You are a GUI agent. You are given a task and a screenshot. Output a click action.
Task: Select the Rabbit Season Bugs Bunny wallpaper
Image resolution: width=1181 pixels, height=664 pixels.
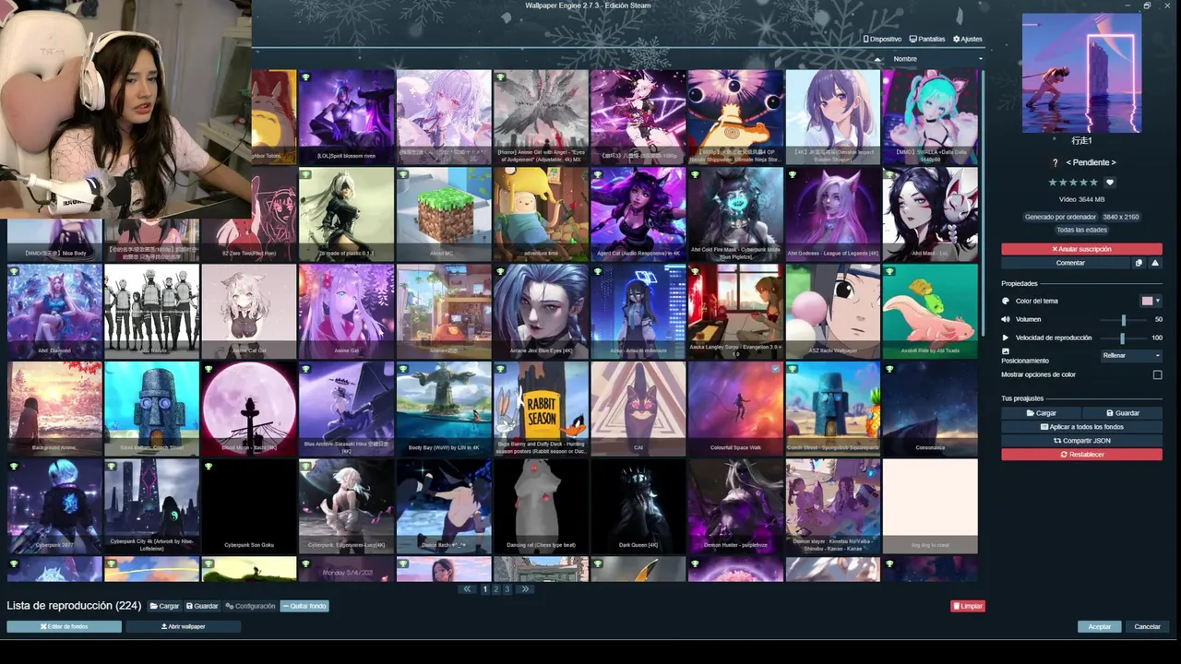[541, 409]
